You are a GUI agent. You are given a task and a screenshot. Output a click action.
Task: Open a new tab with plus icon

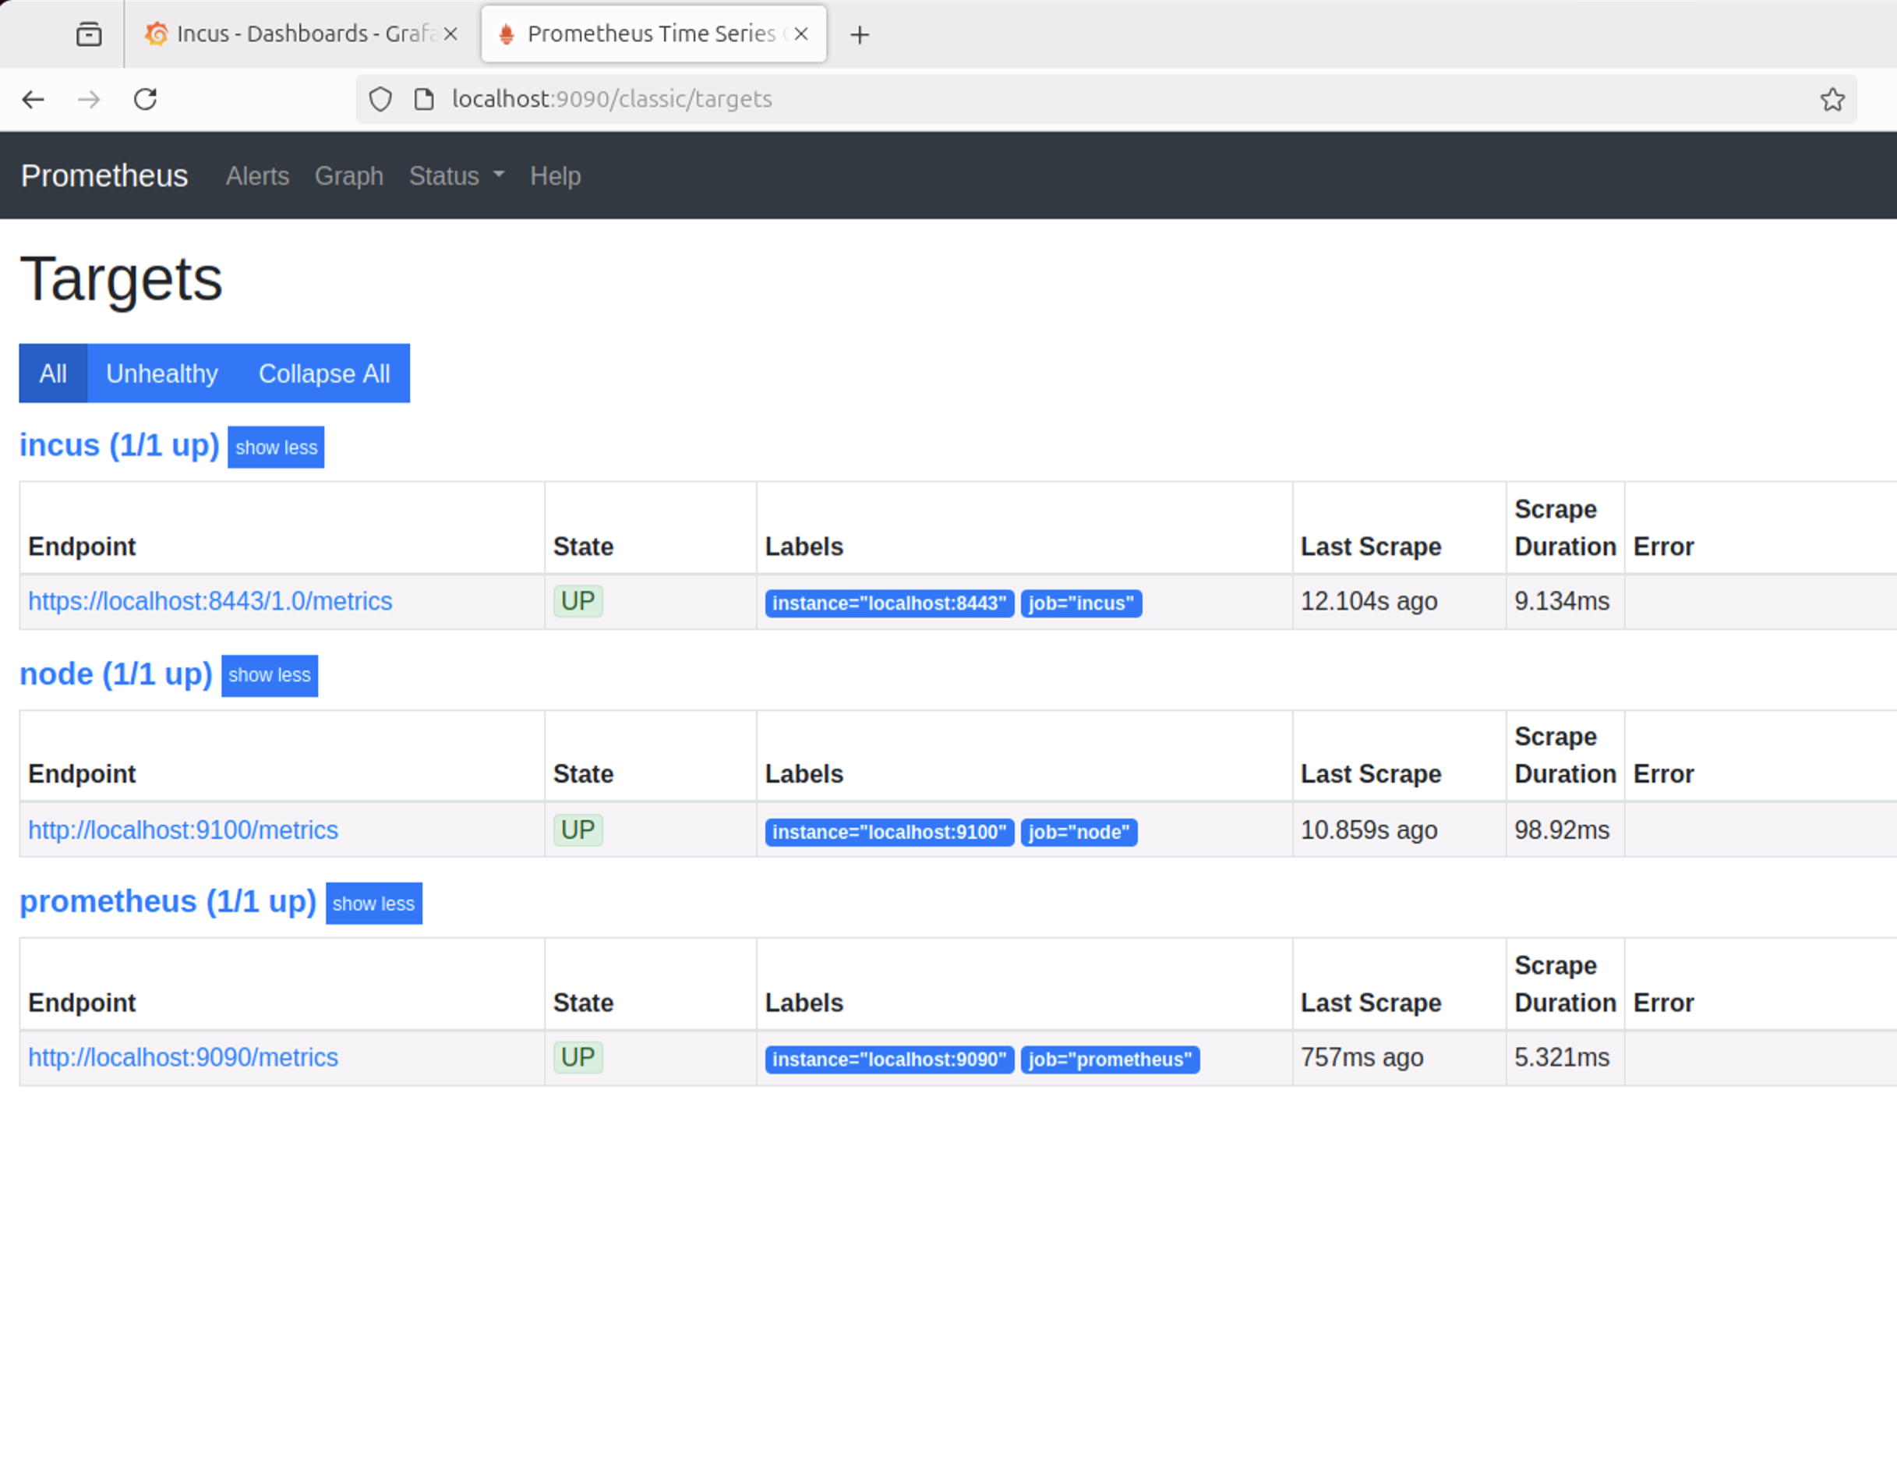pyautogui.click(x=859, y=34)
